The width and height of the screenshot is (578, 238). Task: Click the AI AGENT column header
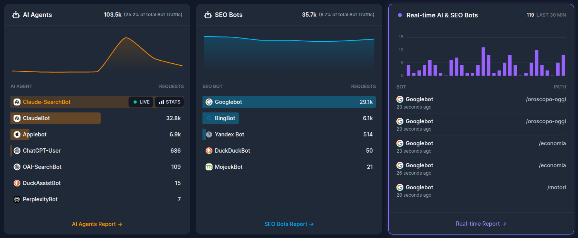coord(21,87)
